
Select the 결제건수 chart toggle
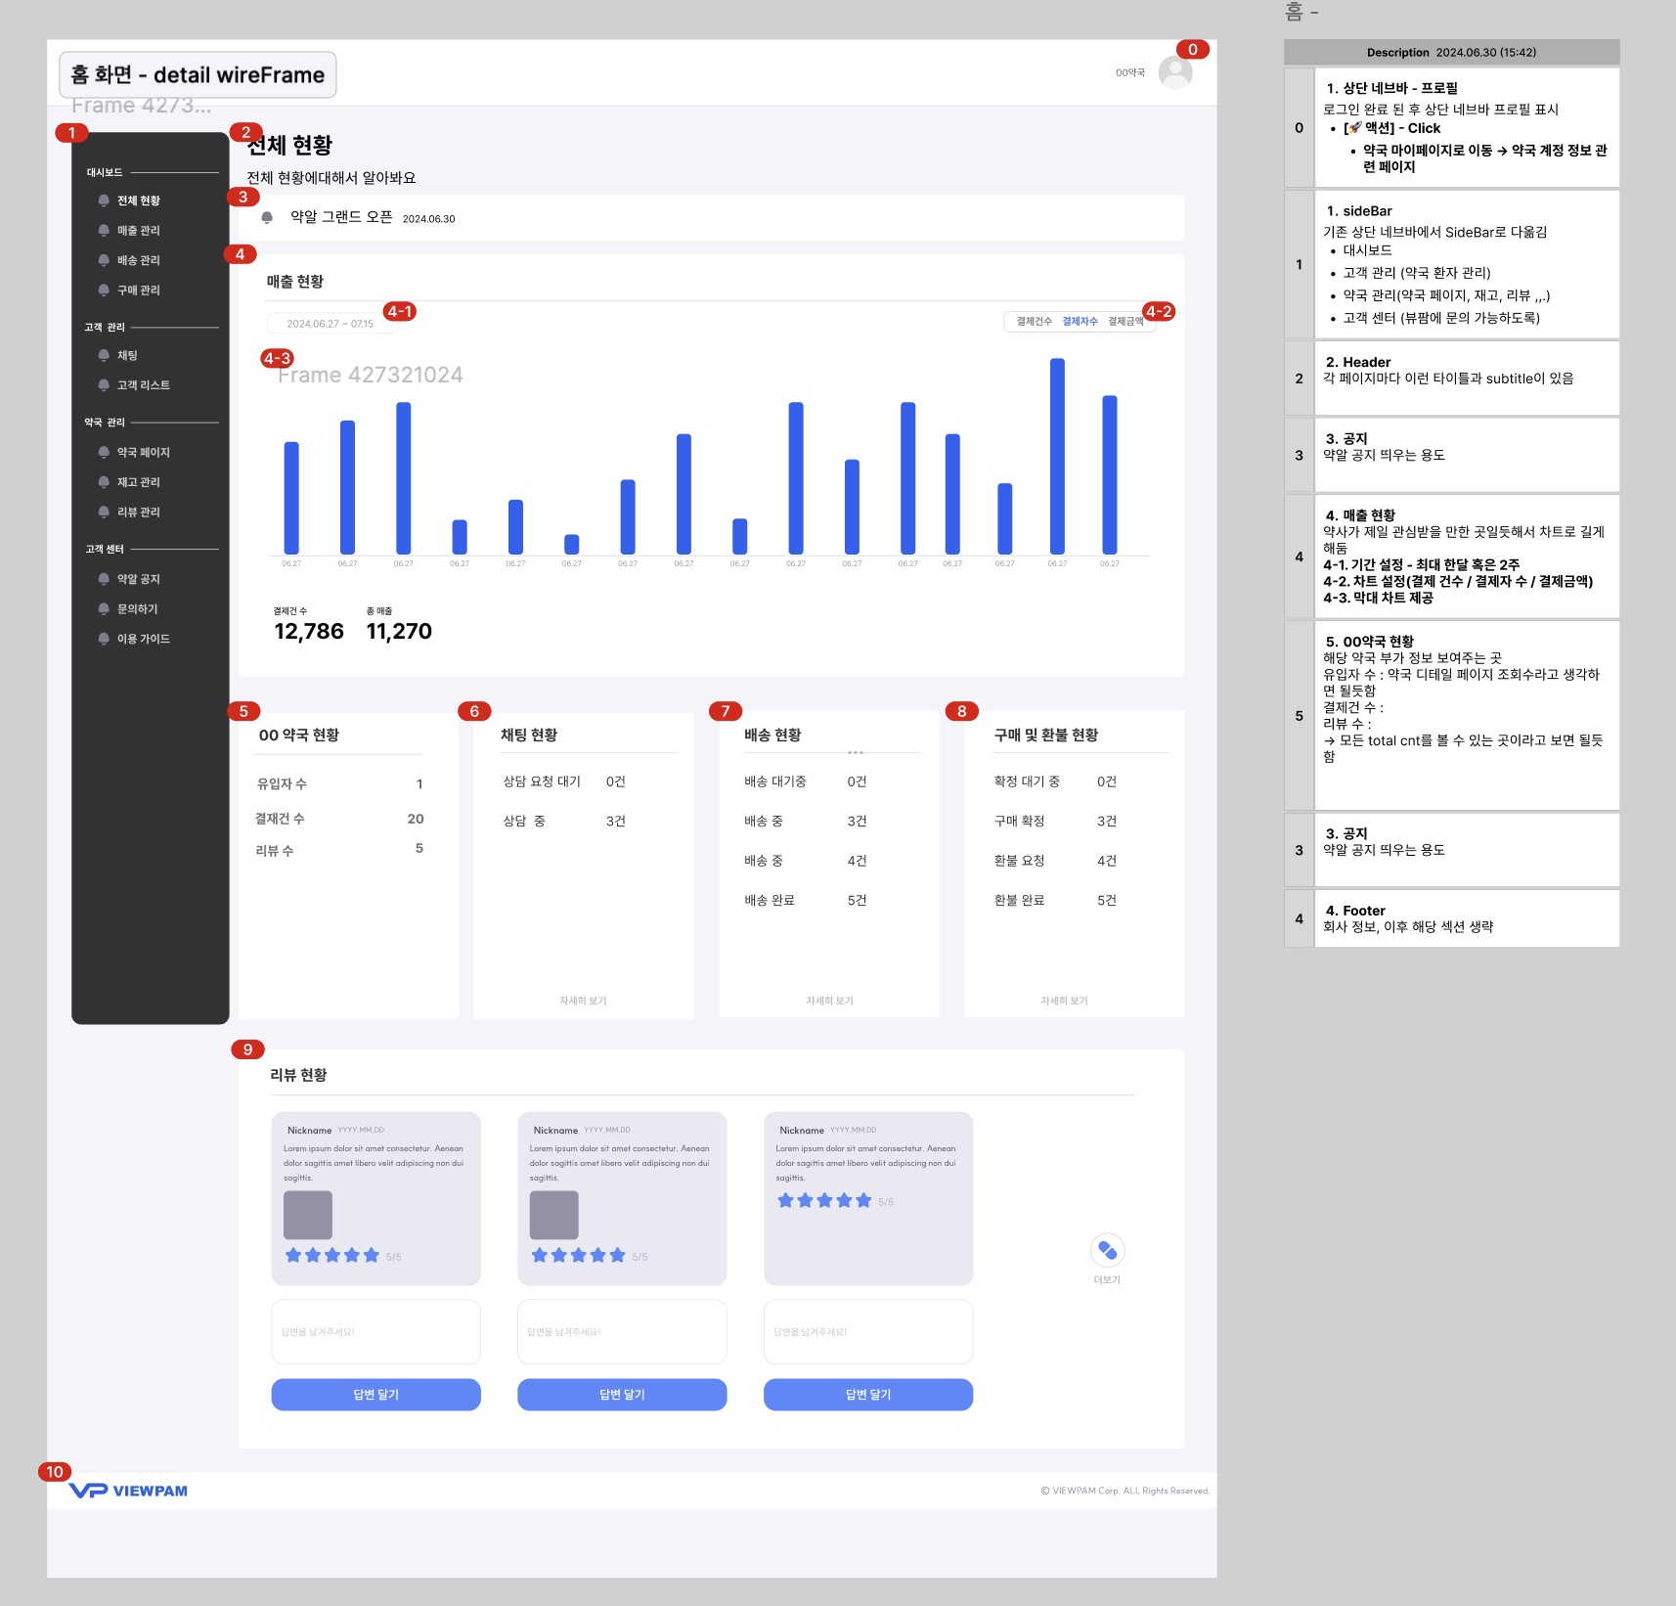[x=1034, y=322]
